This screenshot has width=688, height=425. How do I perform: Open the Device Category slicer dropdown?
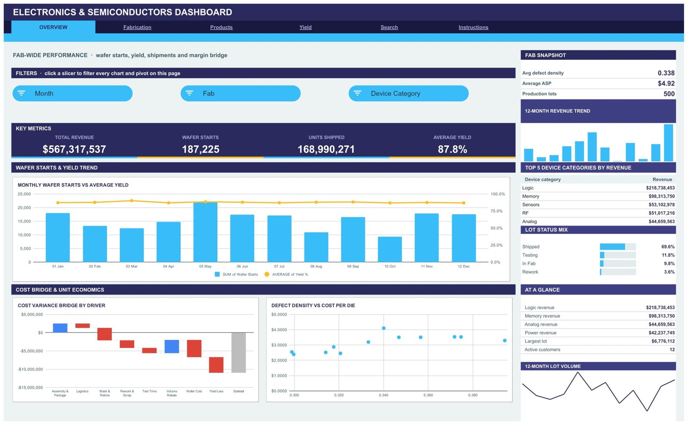pos(408,93)
